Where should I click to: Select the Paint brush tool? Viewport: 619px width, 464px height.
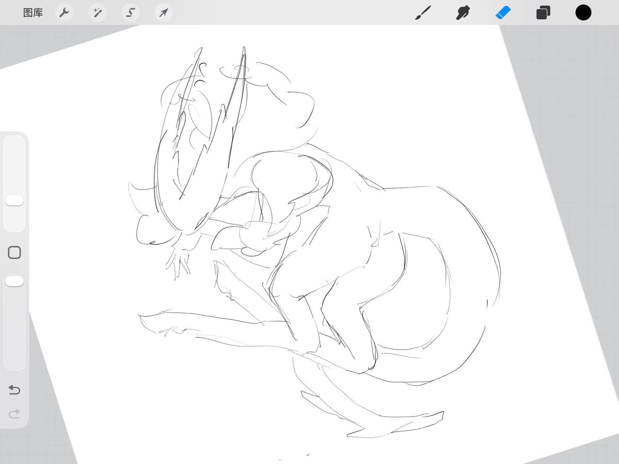(x=423, y=13)
